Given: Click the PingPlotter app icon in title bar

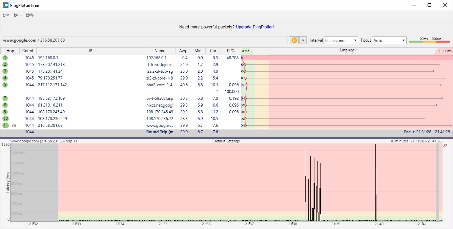Looking at the screenshot, I should [6, 5].
